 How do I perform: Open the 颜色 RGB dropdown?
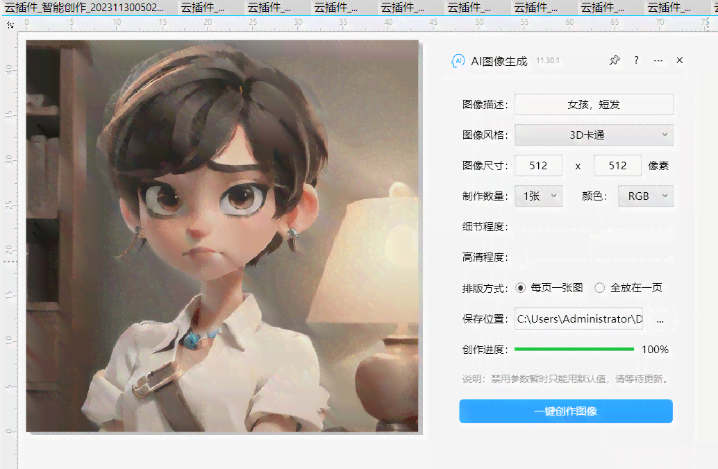tap(646, 196)
